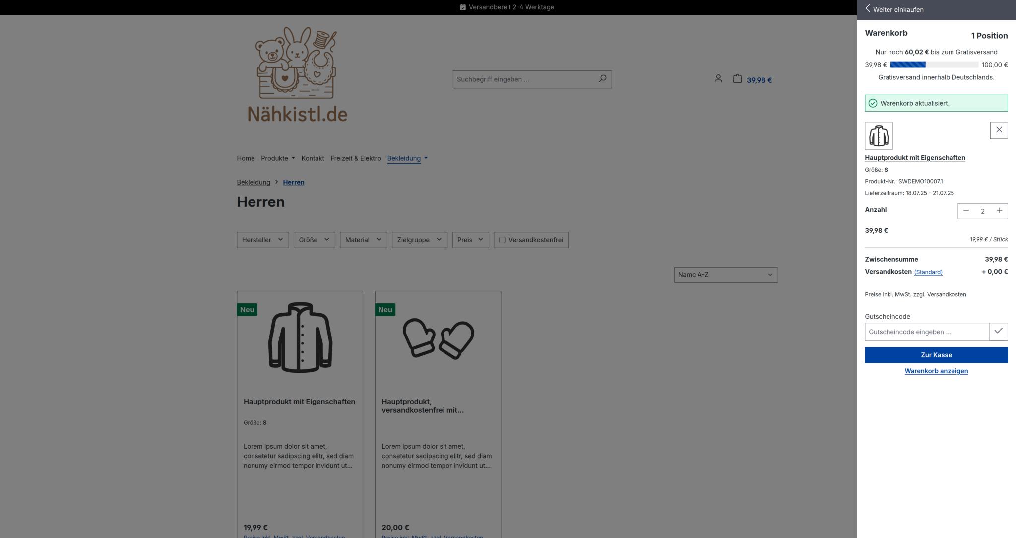This screenshot has height=538, width=1016.
Task: Click the jacket product image
Action: click(x=300, y=337)
